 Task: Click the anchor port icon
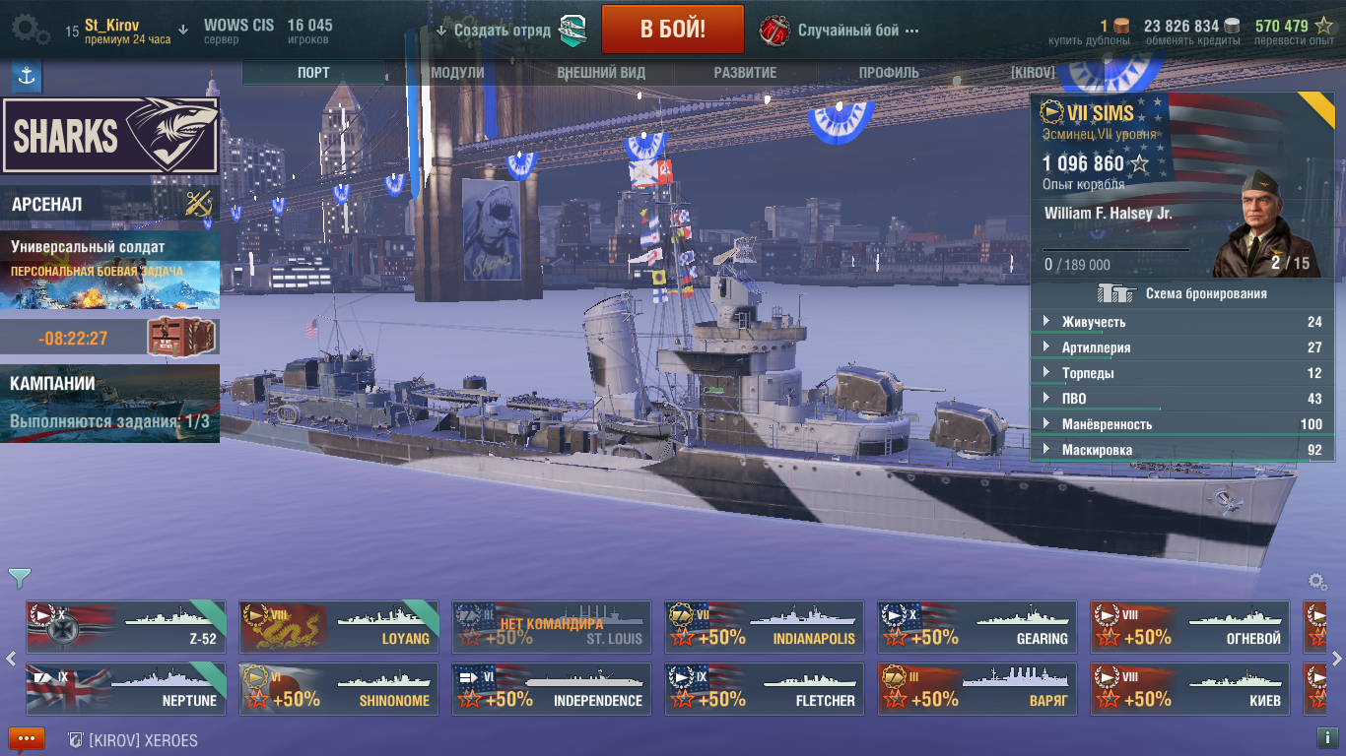click(27, 77)
